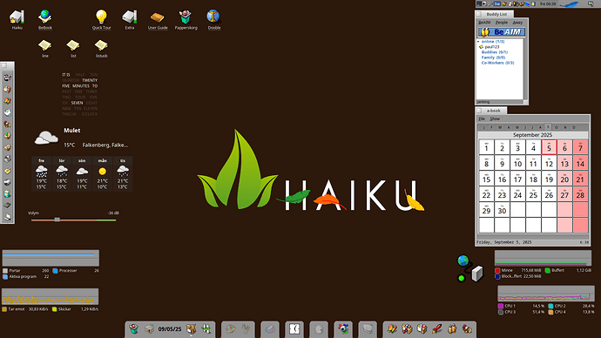Switch to the D month tab in a-book
601x338 pixels.
click(573, 127)
